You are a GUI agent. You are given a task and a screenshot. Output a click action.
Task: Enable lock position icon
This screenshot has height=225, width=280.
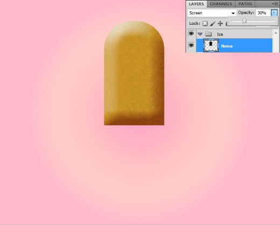[220, 23]
